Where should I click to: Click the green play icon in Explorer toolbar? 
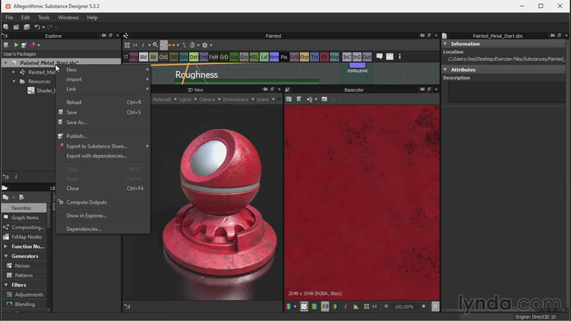(16, 45)
